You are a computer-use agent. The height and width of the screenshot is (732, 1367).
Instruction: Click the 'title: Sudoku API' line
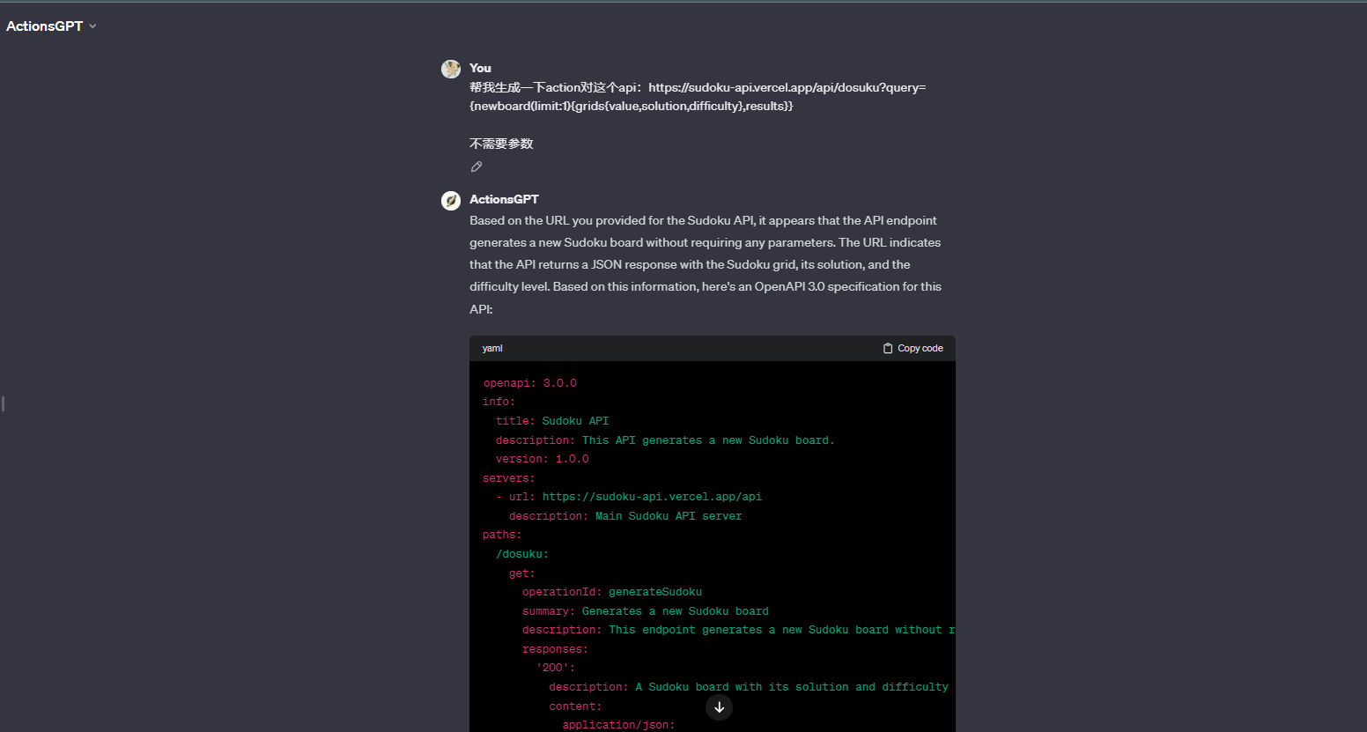coord(552,421)
